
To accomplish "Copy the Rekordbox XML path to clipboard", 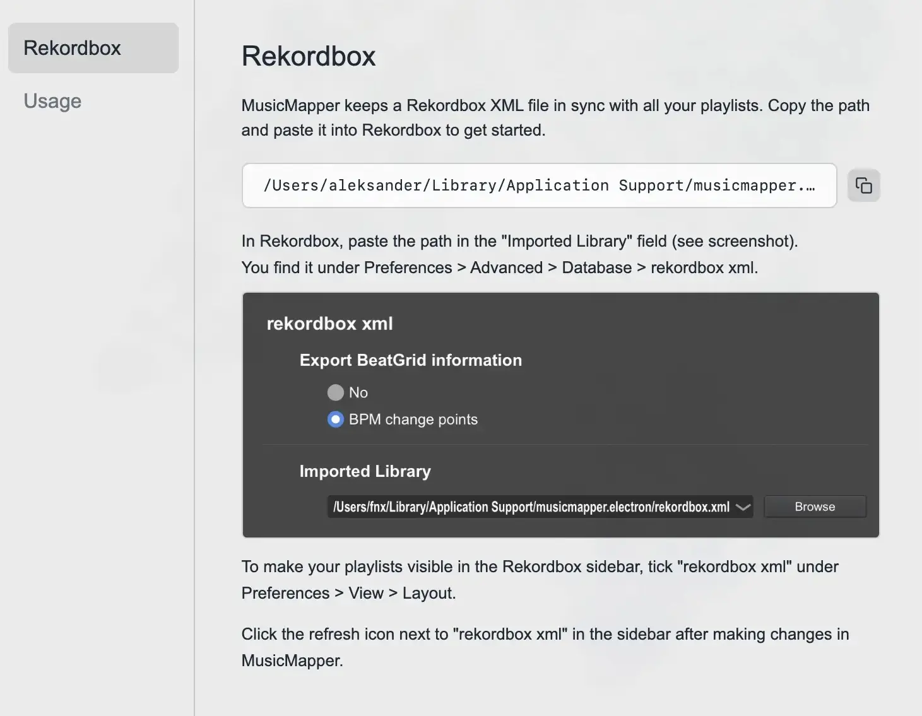I will click(x=863, y=185).
